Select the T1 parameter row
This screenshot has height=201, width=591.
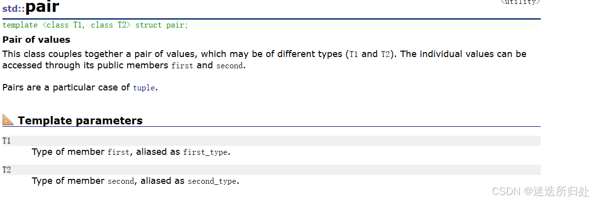coord(272,141)
